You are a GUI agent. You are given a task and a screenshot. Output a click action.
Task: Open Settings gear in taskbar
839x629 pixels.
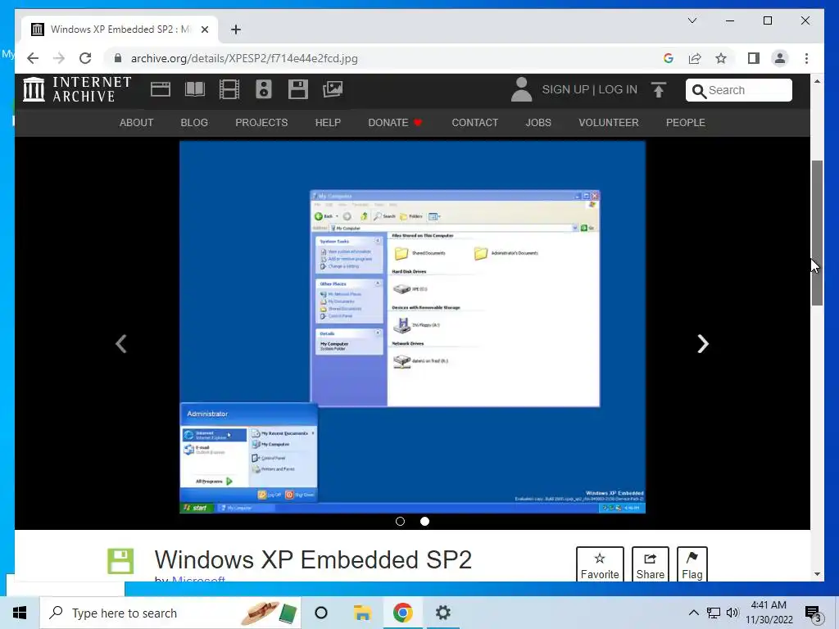443,613
